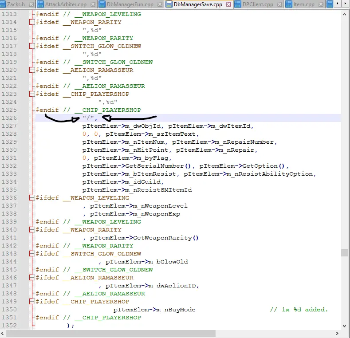Close the AttackArbiter.cpp tab
The image size is (350, 338).
93,4
